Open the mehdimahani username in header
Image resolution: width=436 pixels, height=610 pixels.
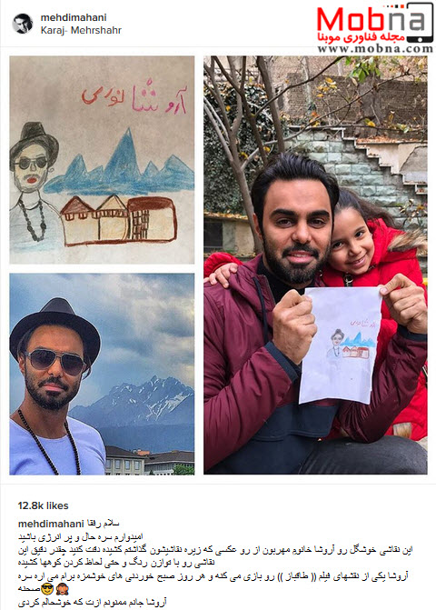pos(74,17)
